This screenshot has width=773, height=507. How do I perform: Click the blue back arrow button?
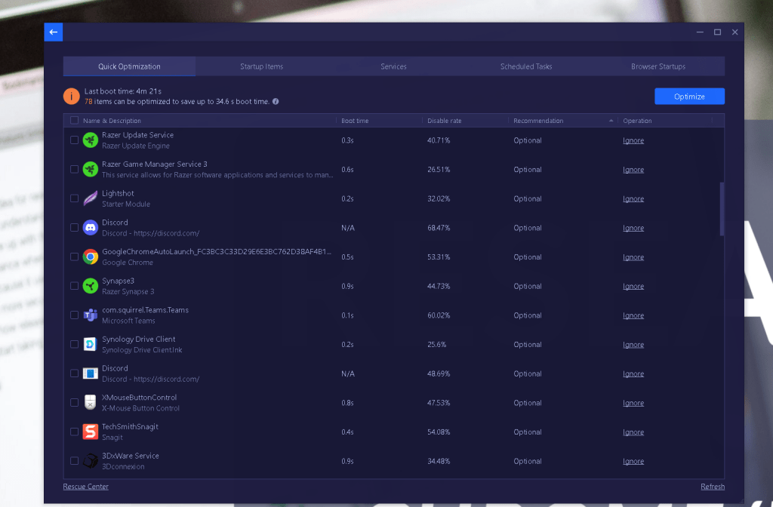pyautogui.click(x=54, y=32)
